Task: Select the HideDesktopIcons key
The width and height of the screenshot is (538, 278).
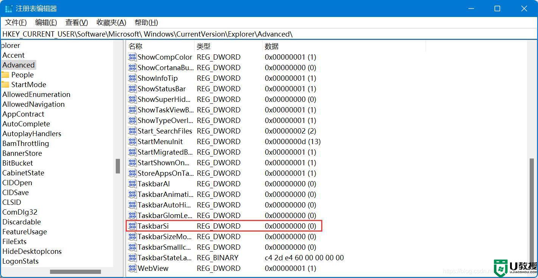Action: [32, 251]
